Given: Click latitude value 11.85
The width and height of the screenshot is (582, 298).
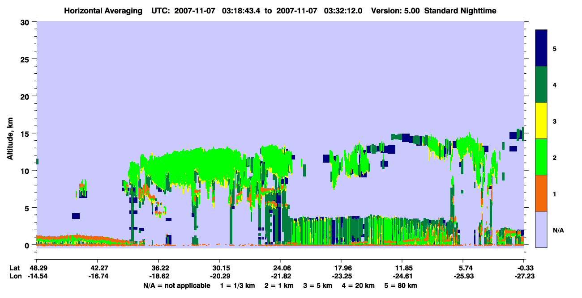Looking at the screenshot, I should [402, 268].
